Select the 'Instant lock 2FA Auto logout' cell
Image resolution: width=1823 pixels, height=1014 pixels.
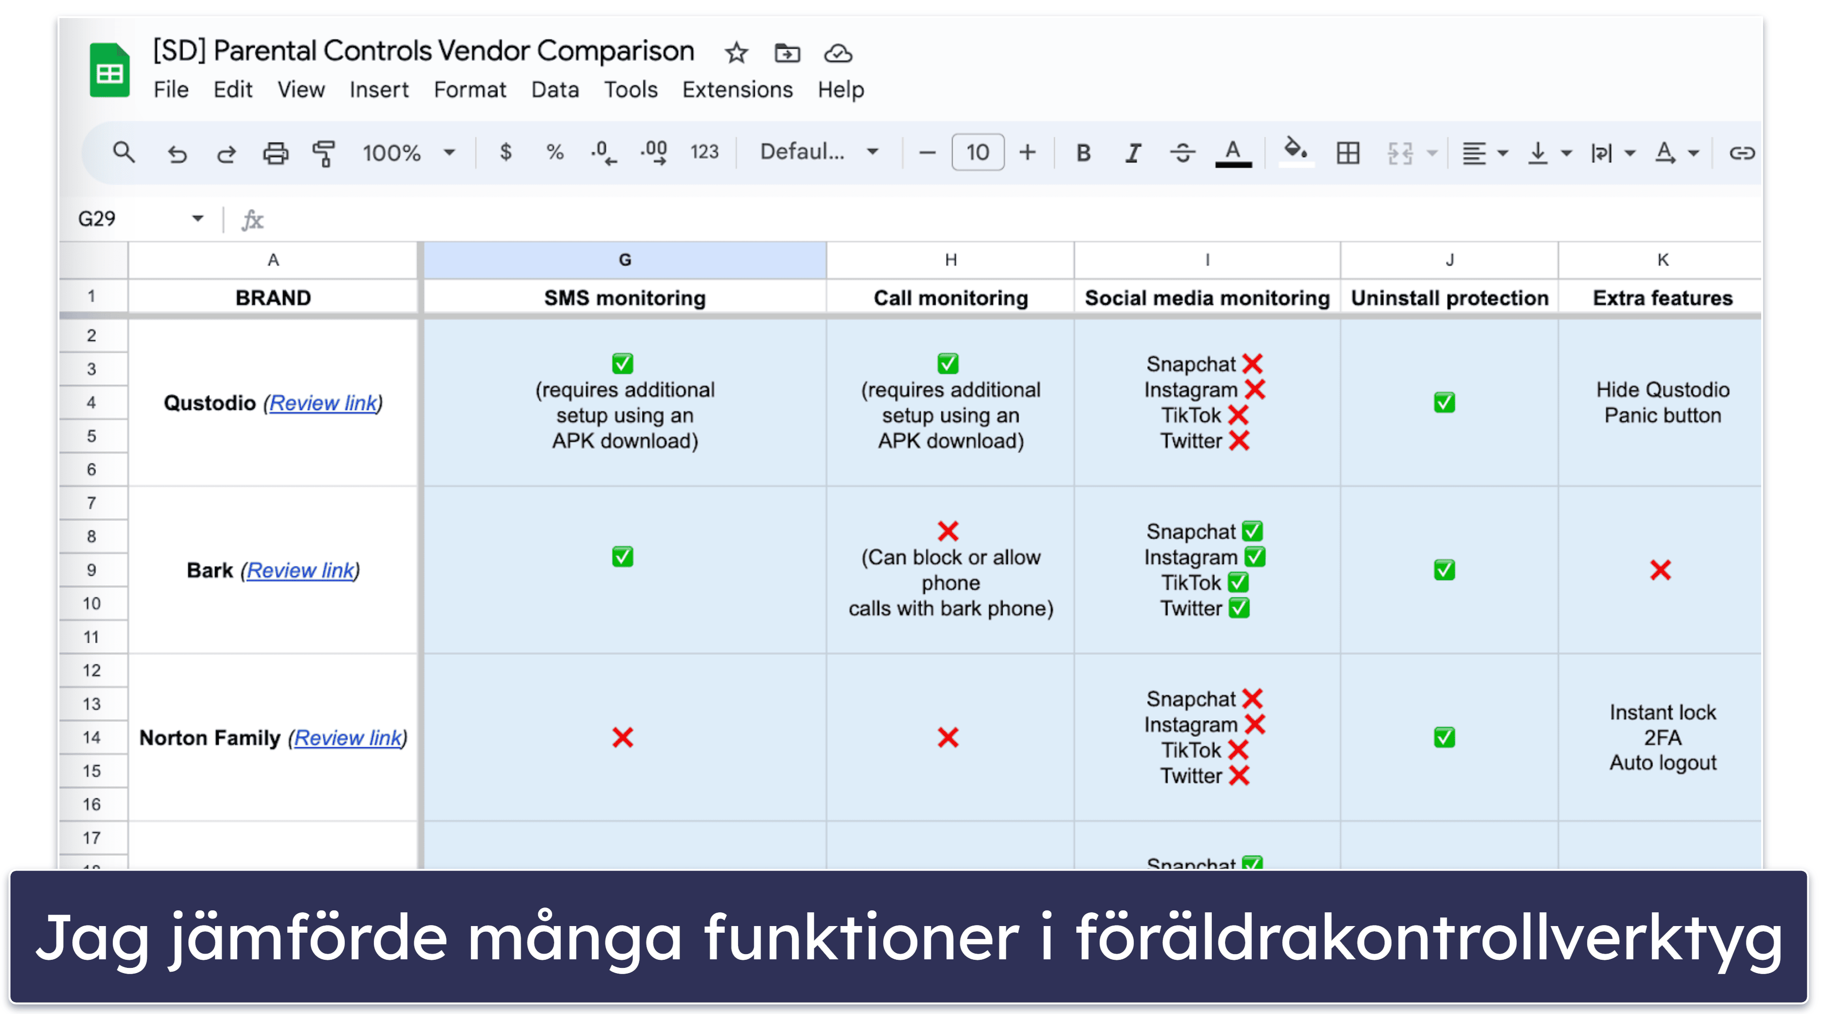[x=1660, y=737]
